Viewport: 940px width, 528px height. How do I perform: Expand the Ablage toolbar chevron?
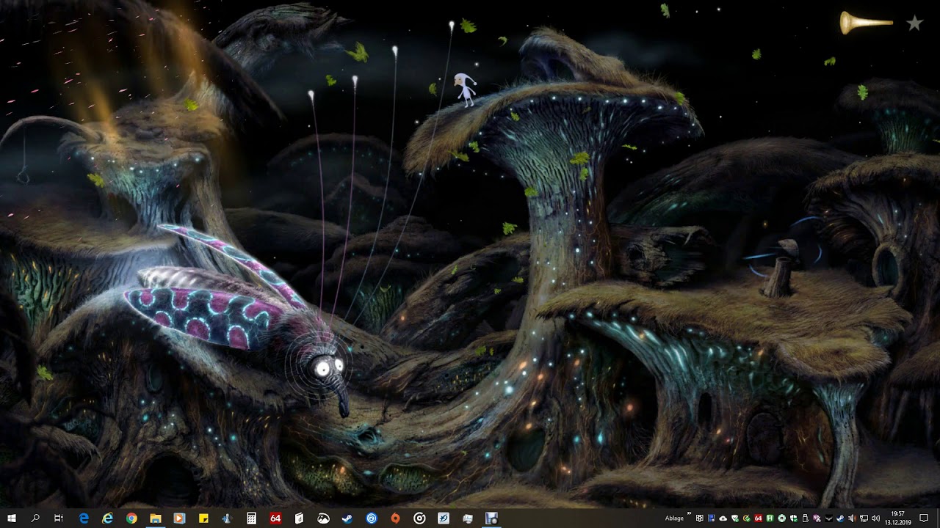(689, 513)
